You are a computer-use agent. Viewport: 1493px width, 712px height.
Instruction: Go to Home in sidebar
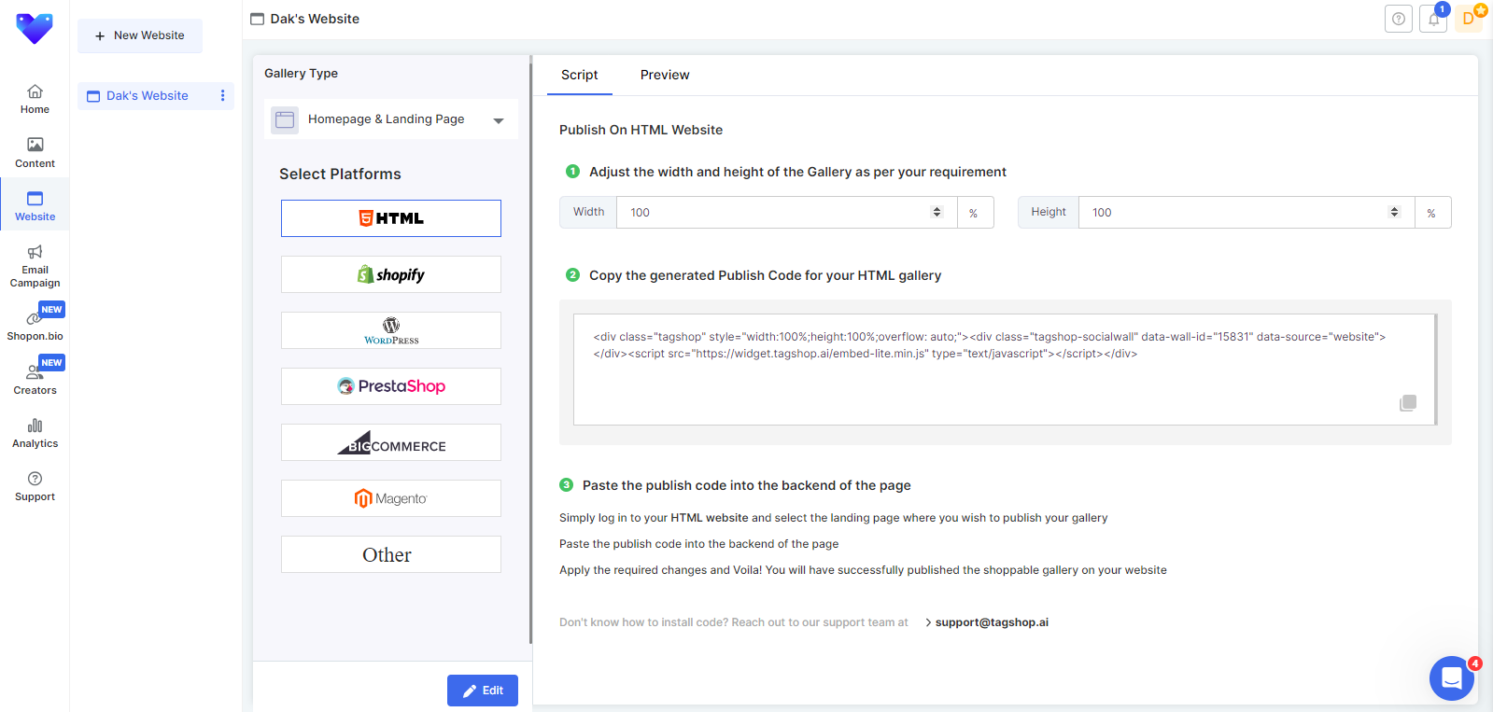(x=35, y=98)
